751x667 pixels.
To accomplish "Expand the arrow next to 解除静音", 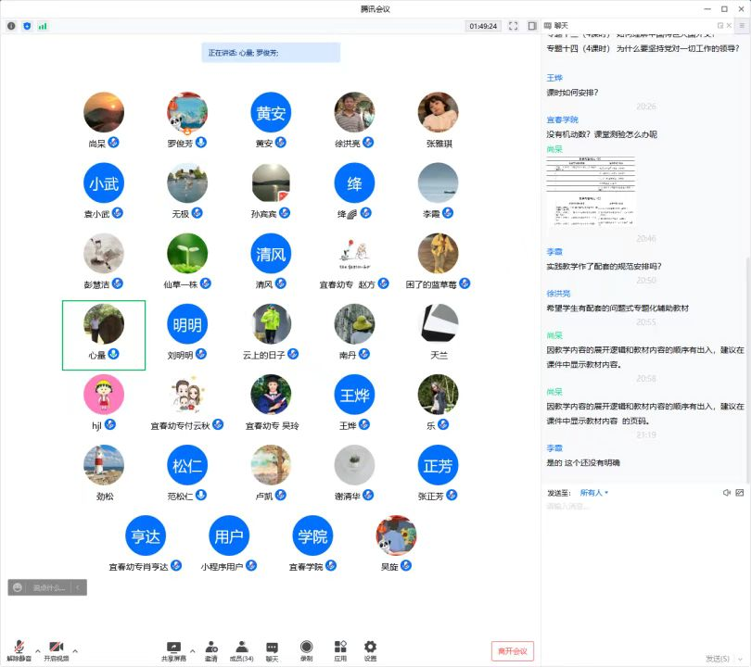I will (x=37, y=649).
